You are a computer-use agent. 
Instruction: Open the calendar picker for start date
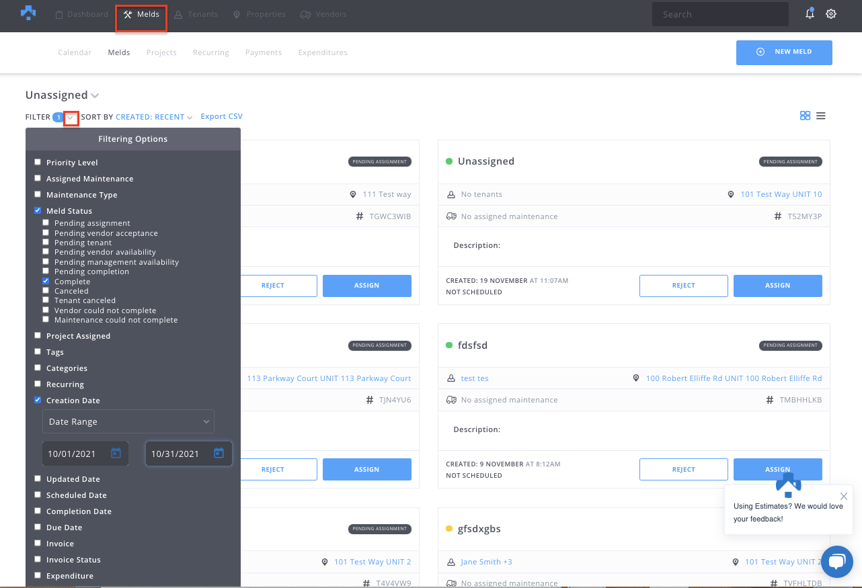click(116, 454)
